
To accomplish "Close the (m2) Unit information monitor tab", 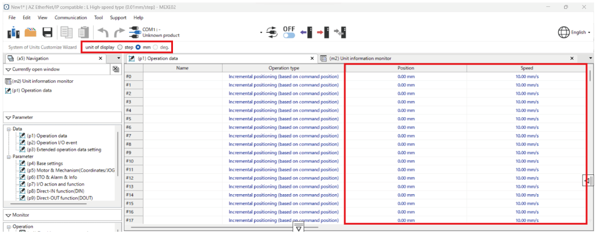I will coord(572,58).
